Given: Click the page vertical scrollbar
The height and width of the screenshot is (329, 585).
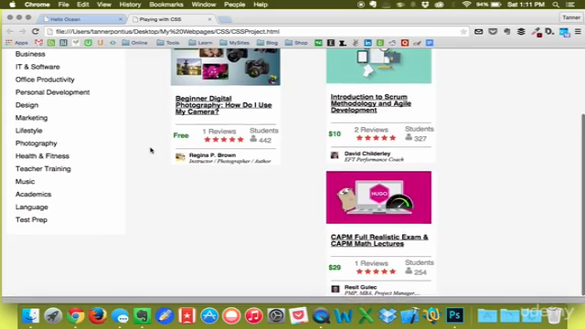Looking at the screenshot, I should click(582, 205).
